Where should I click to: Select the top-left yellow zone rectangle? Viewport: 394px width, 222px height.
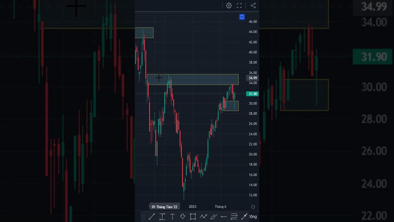[144, 33]
